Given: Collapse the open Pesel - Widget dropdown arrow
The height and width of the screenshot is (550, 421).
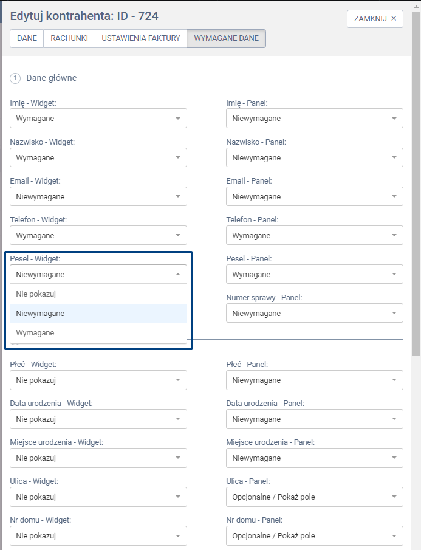Looking at the screenshot, I should (x=178, y=274).
